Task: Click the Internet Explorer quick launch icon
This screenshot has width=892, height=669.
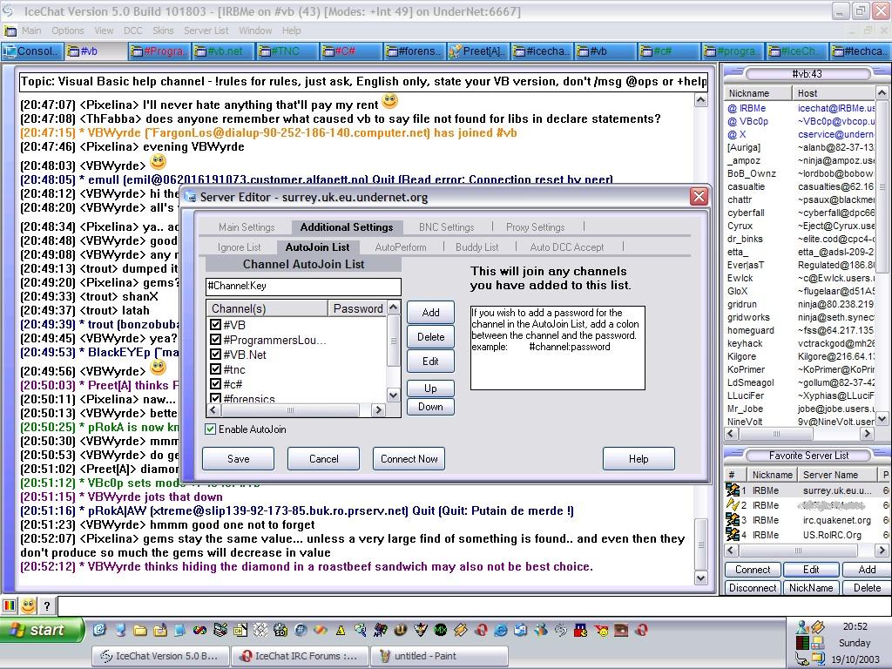Action: pyautogui.click(x=501, y=630)
